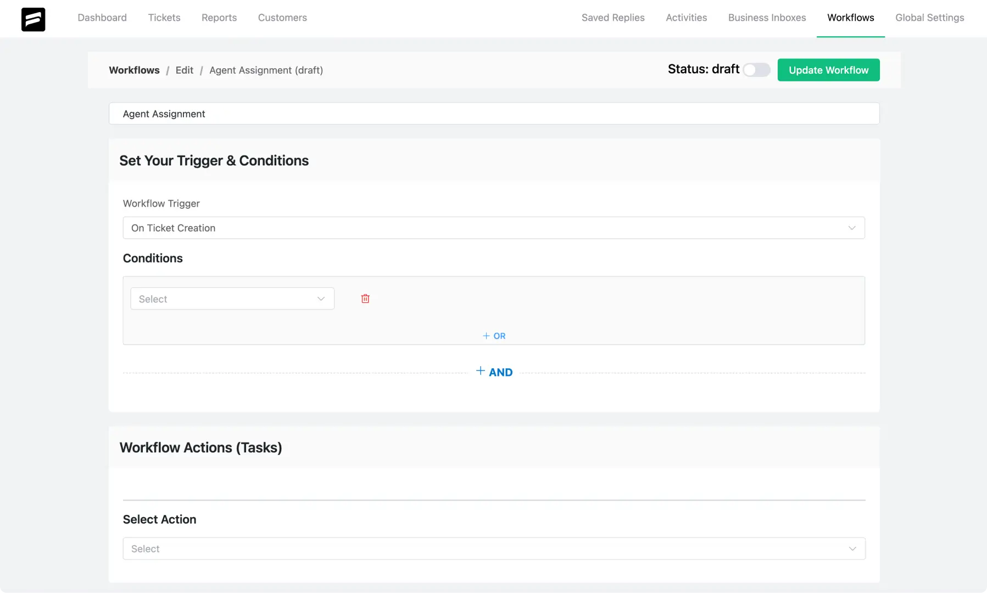Go to Reports

tap(219, 18)
